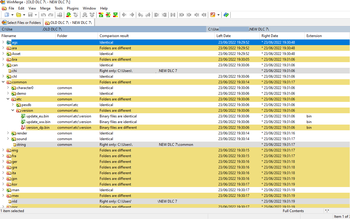Click the First File navigation icon

tap(182, 15)
